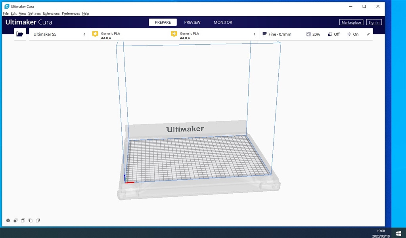Open Windows Start button
Image resolution: width=406 pixels, height=238 pixels.
point(398,233)
